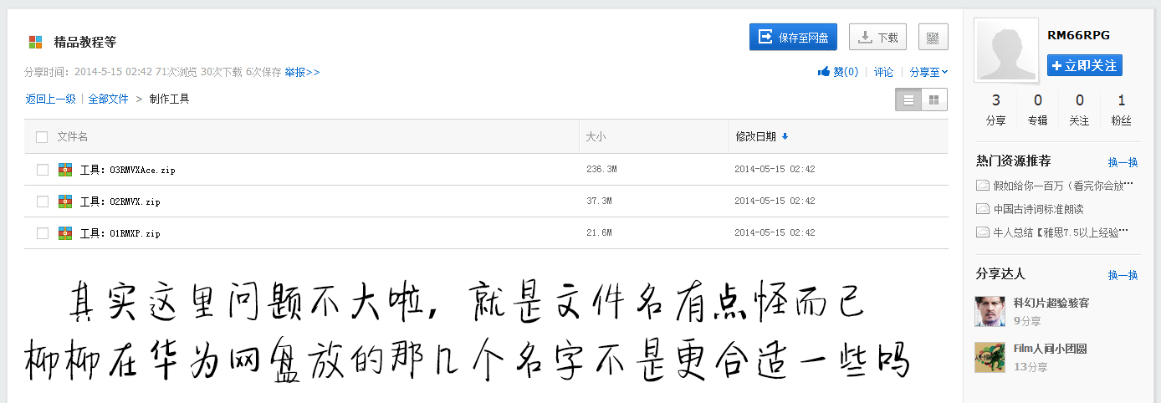Toggle the select-all checkbox in the header
Viewport: 1161px width, 403px height.
[x=42, y=137]
